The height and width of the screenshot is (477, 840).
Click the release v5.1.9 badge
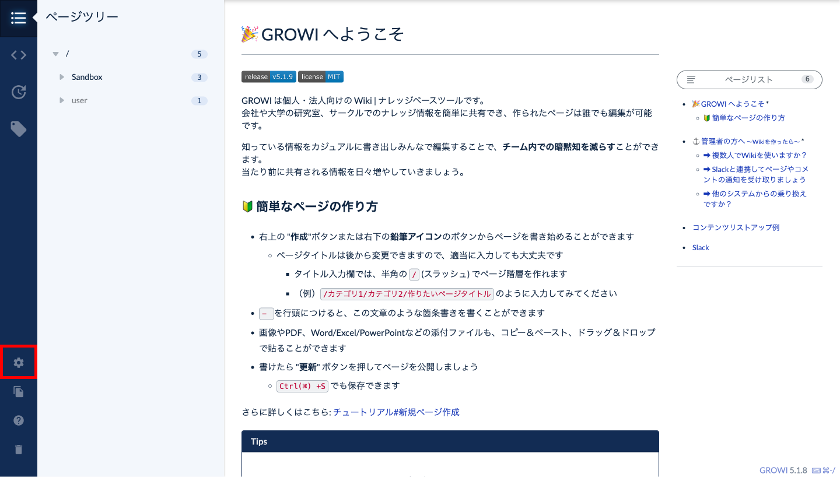(x=268, y=77)
